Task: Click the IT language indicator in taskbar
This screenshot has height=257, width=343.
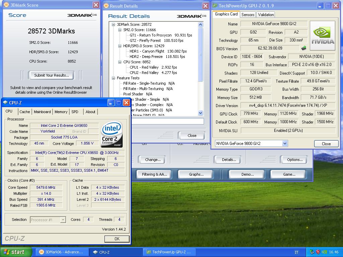Action: 296,252
